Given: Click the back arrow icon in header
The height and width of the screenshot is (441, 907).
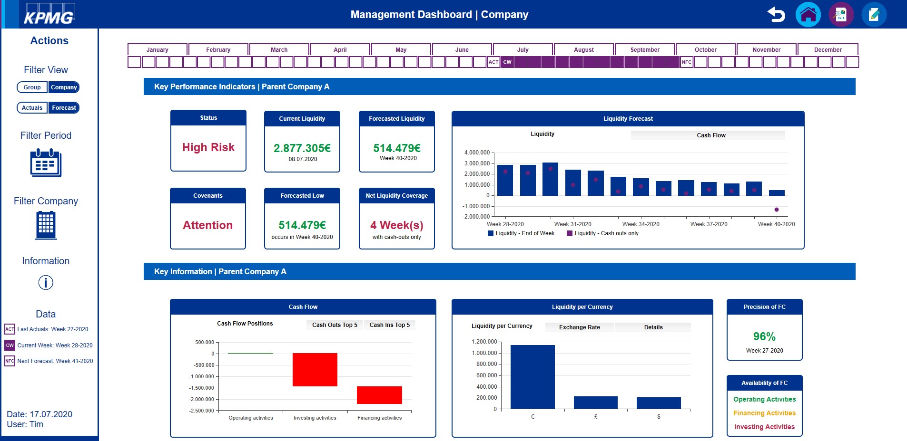Looking at the screenshot, I should click(x=776, y=15).
